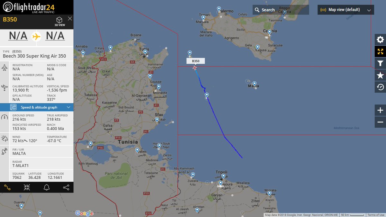Viewport: 386px width, 217px height.
Task: Toggle fullscreen with the expand arrows icon
Action: (380, 51)
